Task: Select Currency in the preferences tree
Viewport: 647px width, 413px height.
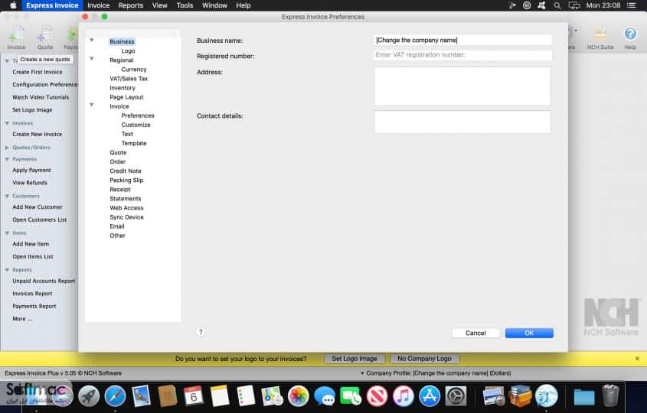Action: pyautogui.click(x=134, y=70)
